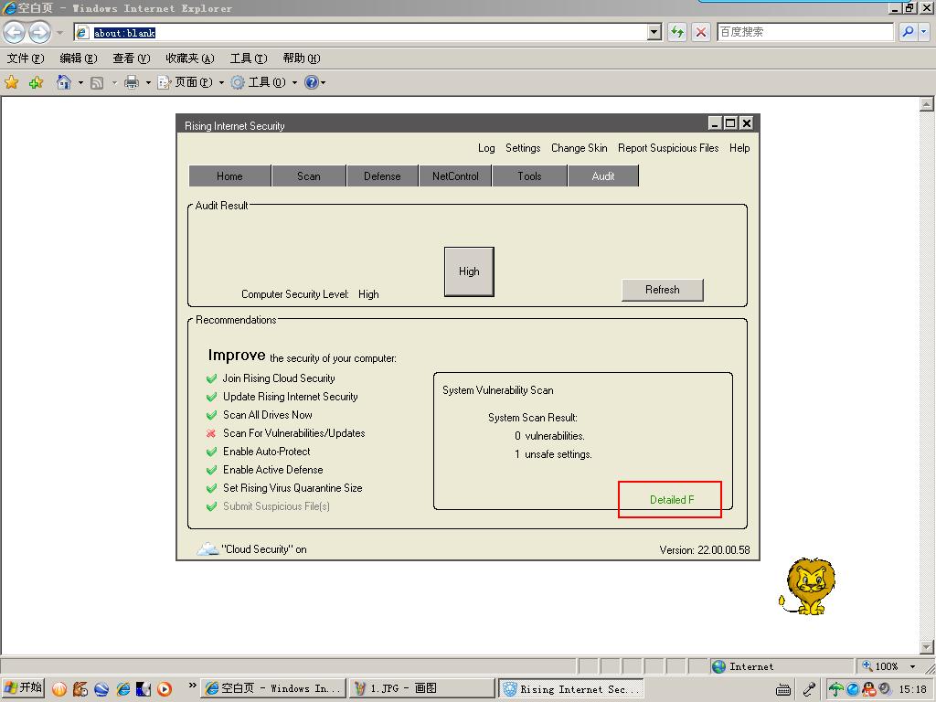Image resolution: width=936 pixels, height=702 pixels.
Task: Click the IE Back navigation button
Action: [14, 32]
